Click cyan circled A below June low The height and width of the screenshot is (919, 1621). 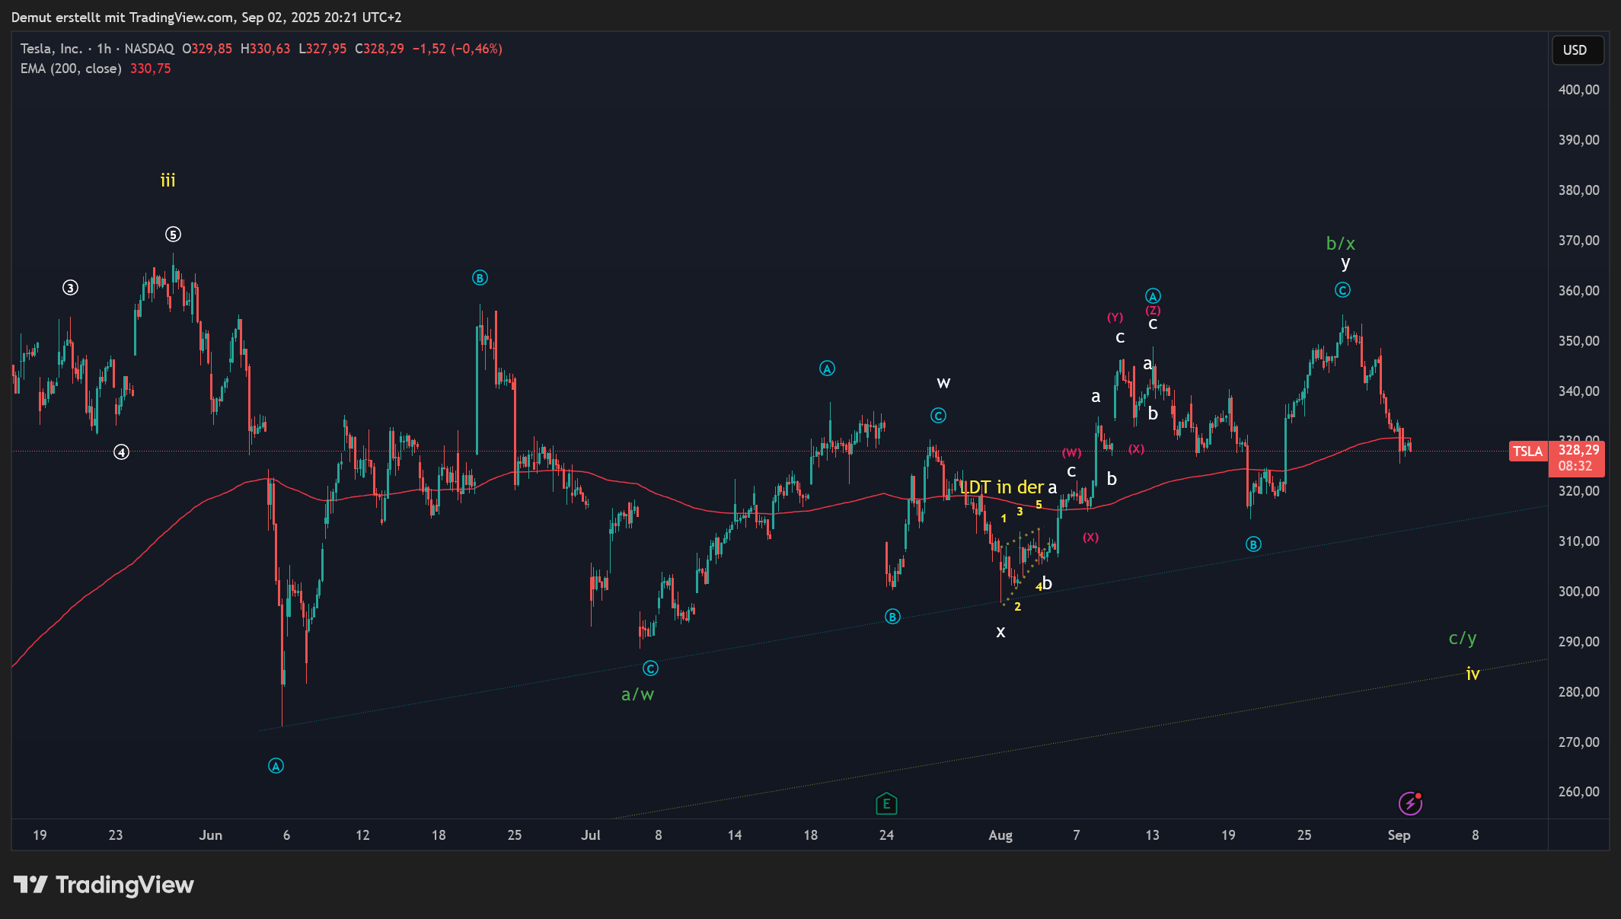(x=276, y=766)
